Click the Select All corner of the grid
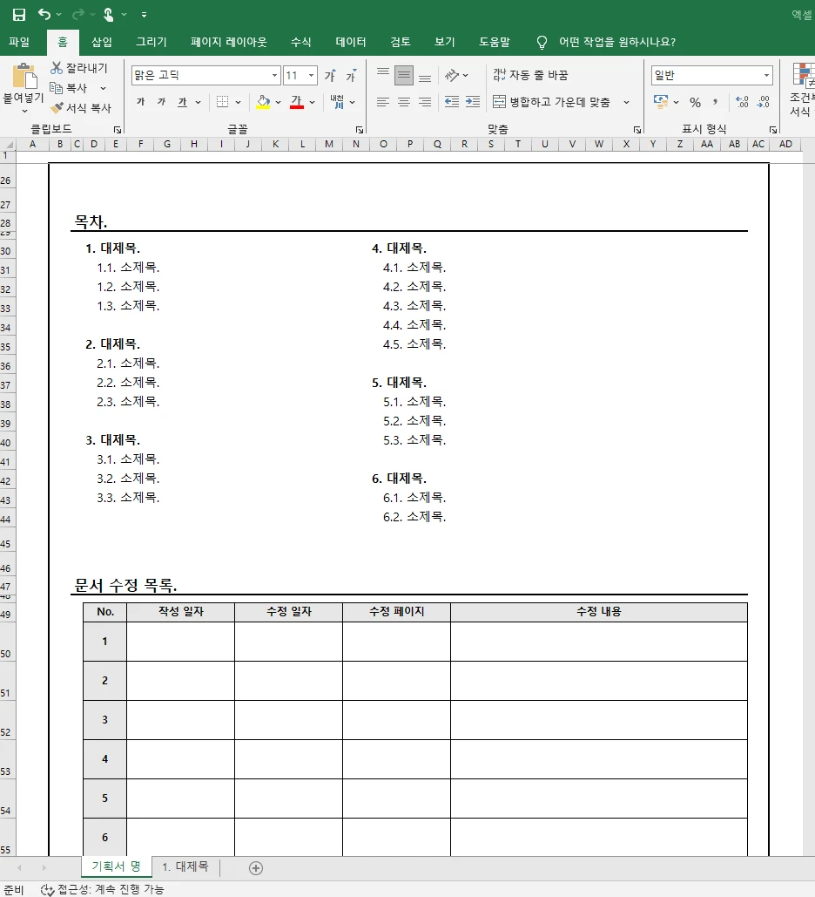The height and width of the screenshot is (897, 815). 8,144
